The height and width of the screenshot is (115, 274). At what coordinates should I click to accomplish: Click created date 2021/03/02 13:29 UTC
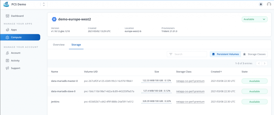(99, 32)
